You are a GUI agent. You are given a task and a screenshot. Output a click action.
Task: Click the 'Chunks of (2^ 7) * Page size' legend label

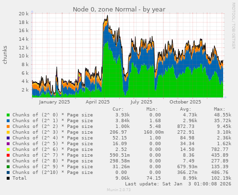click(53, 155)
